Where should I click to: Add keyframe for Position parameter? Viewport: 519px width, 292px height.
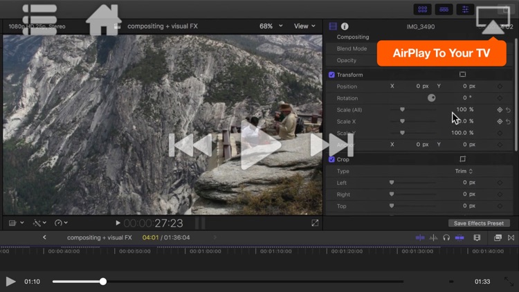click(x=500, y=86)
